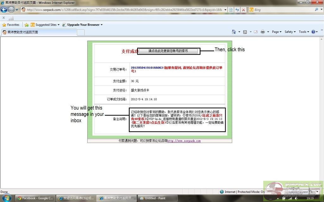Click the Read Mail envelope icon

pyautogui.click(x=255, y=32)
